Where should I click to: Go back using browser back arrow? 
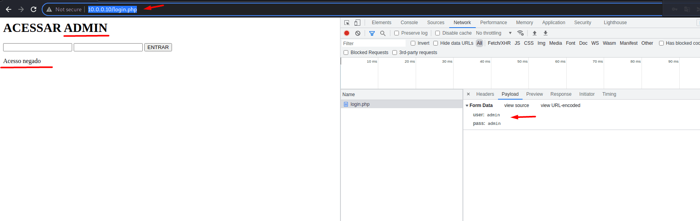point(9,9)
